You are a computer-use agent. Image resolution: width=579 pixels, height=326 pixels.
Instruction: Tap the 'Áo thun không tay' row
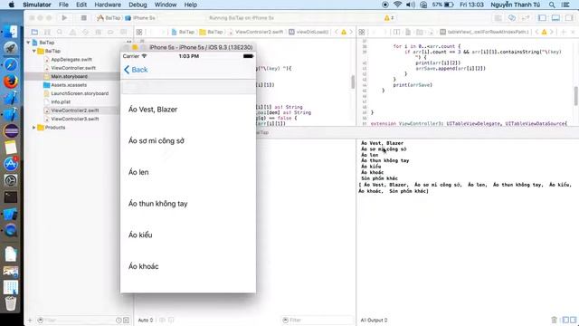pyautogui.click(x=188, y=204)
